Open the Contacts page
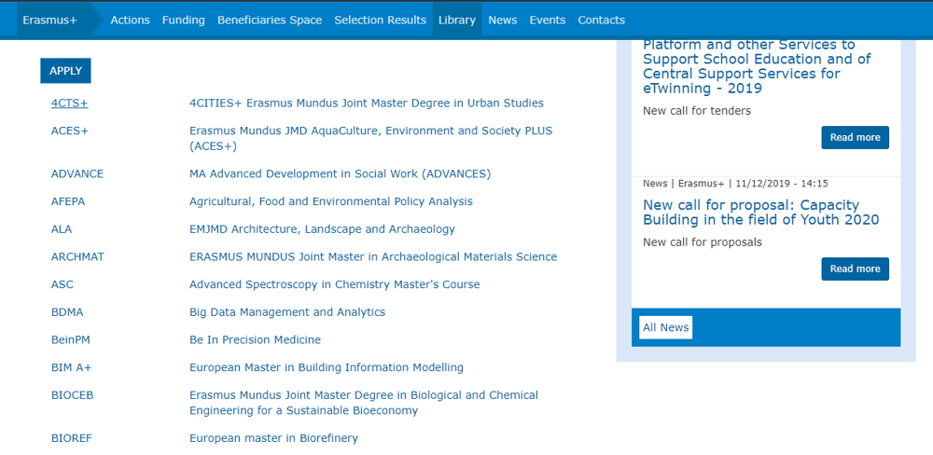Viewport: 933px width, 455px height. 601,20
